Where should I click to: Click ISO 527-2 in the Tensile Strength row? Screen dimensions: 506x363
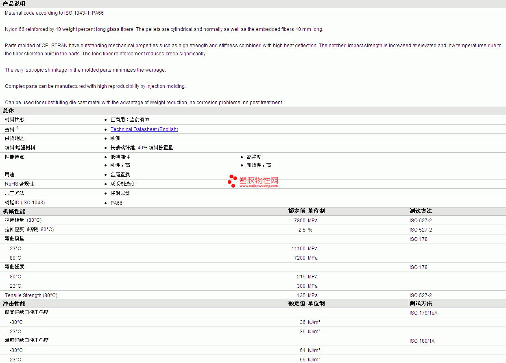(421, 295)
